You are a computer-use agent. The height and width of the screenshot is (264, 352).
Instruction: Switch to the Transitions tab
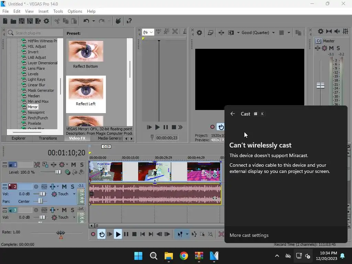click(47, 138)
